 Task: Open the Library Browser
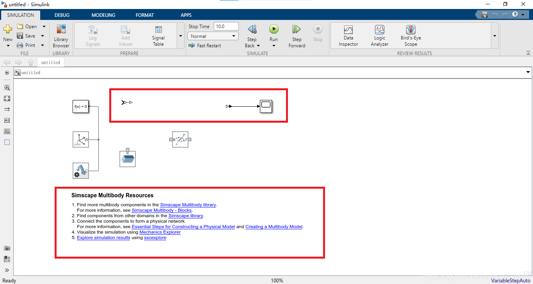61,36
